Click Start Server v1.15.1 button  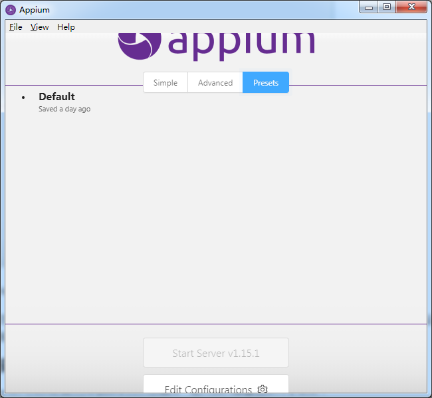click(x=216, y=353)
